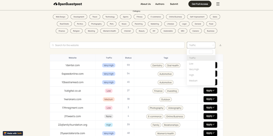Click the dropdown filter text box
The width and height of the screenshot is (273, 136).
(x=201, y=52)
